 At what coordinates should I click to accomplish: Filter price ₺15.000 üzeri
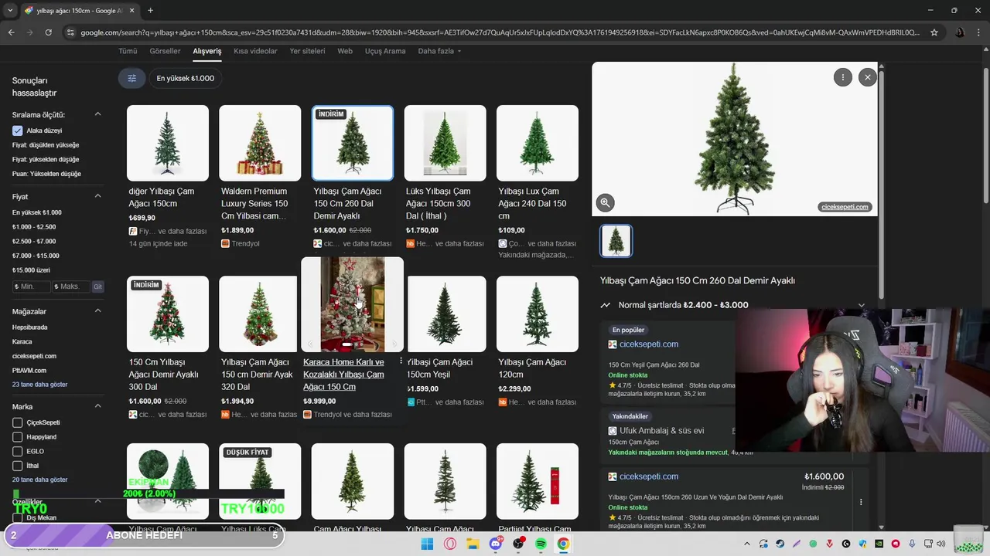(x=31, y=270)
